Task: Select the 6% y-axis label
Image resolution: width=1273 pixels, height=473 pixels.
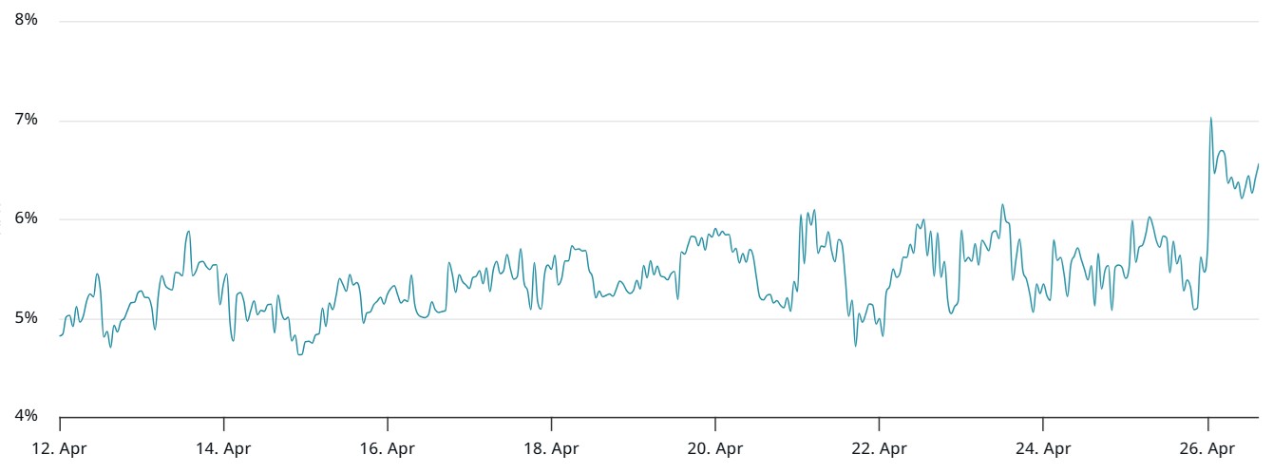Action: click(26, 218)
